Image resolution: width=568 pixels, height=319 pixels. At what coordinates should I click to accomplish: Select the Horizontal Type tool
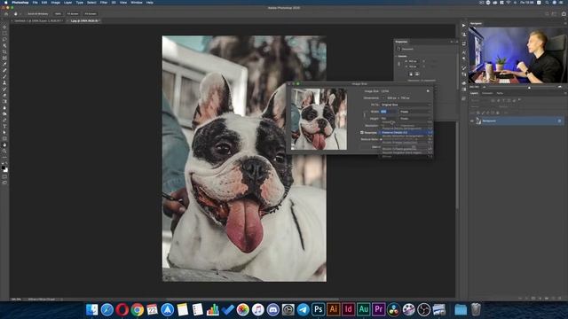(4, 126)
